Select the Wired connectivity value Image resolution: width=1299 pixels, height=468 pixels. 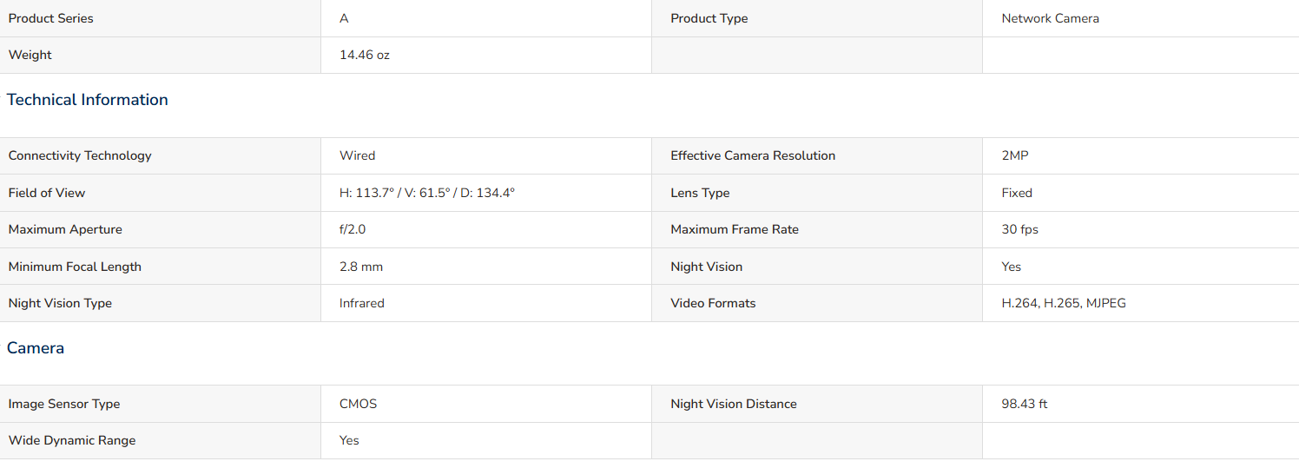357,155
